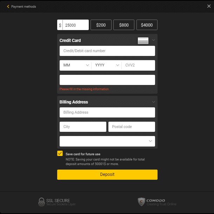Open the YYYY expiry year dropdown
214x214 pixels.
pos(107,65)
